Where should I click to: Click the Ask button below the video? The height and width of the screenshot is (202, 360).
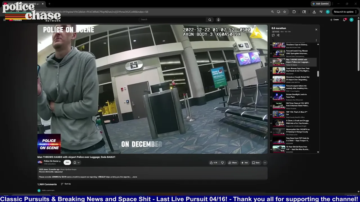coord(244,163)
